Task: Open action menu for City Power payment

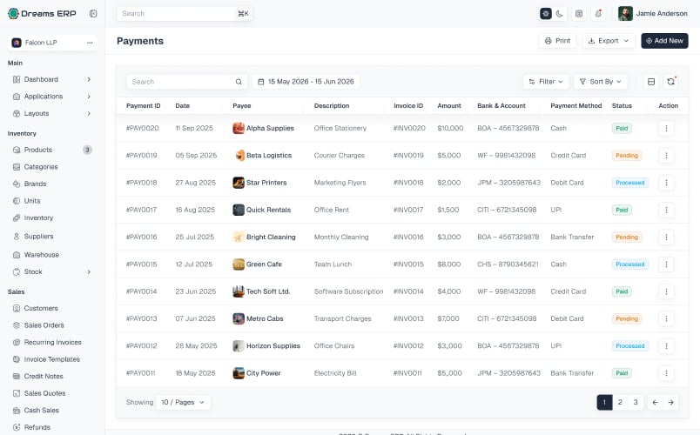Action: (x=666, y=373)
